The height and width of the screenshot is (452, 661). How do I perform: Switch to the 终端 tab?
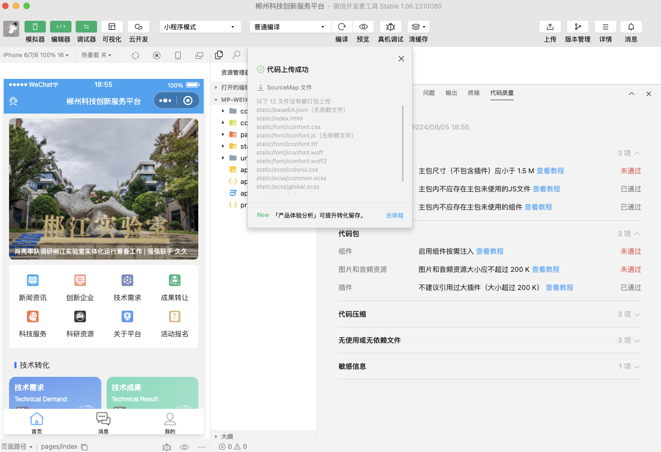474,93
